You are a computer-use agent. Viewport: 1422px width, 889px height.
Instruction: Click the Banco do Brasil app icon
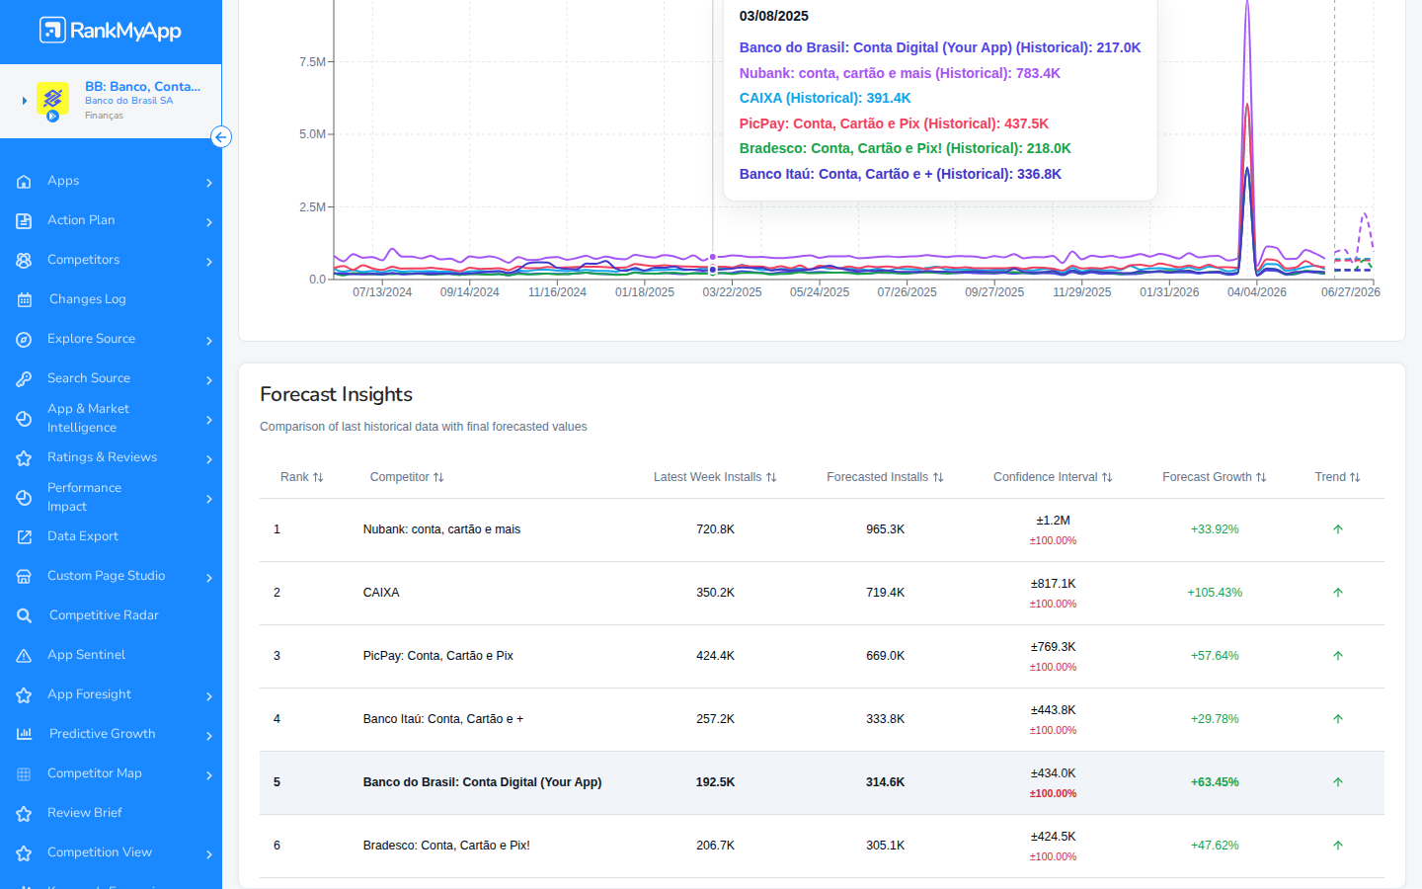coord(52,100)
